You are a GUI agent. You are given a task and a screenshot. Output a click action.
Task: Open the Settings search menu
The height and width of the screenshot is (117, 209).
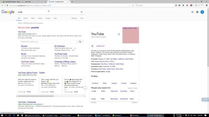tap(74, 18)
